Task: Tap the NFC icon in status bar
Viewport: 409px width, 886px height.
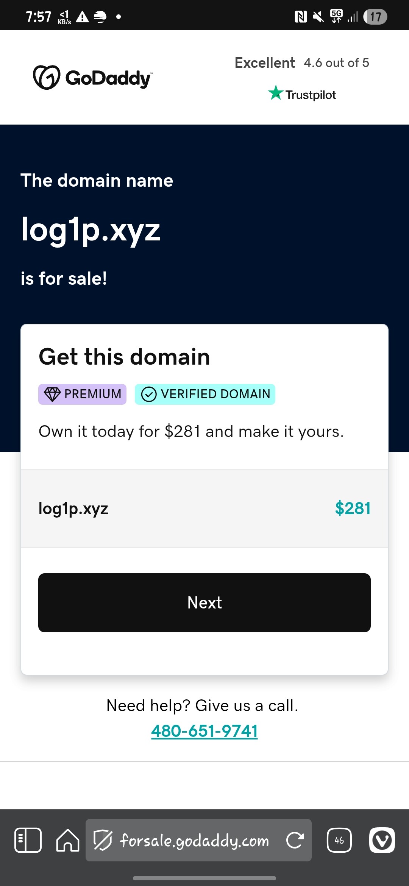Action: pyautogui.click(x=301, y=17)
